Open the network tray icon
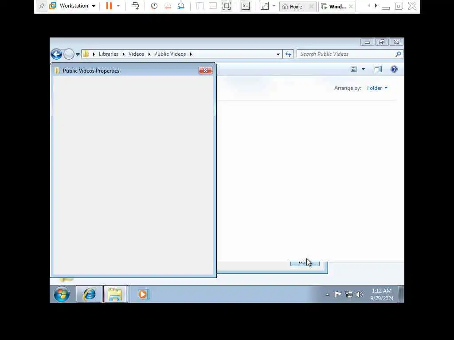This screenshot has height=340, width=454. pos(349,294)
